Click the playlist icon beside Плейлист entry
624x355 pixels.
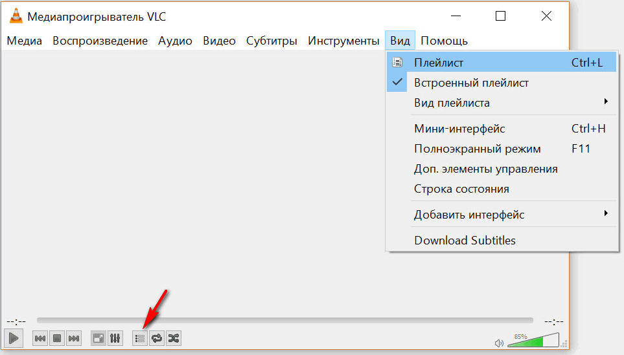point(397,62)
